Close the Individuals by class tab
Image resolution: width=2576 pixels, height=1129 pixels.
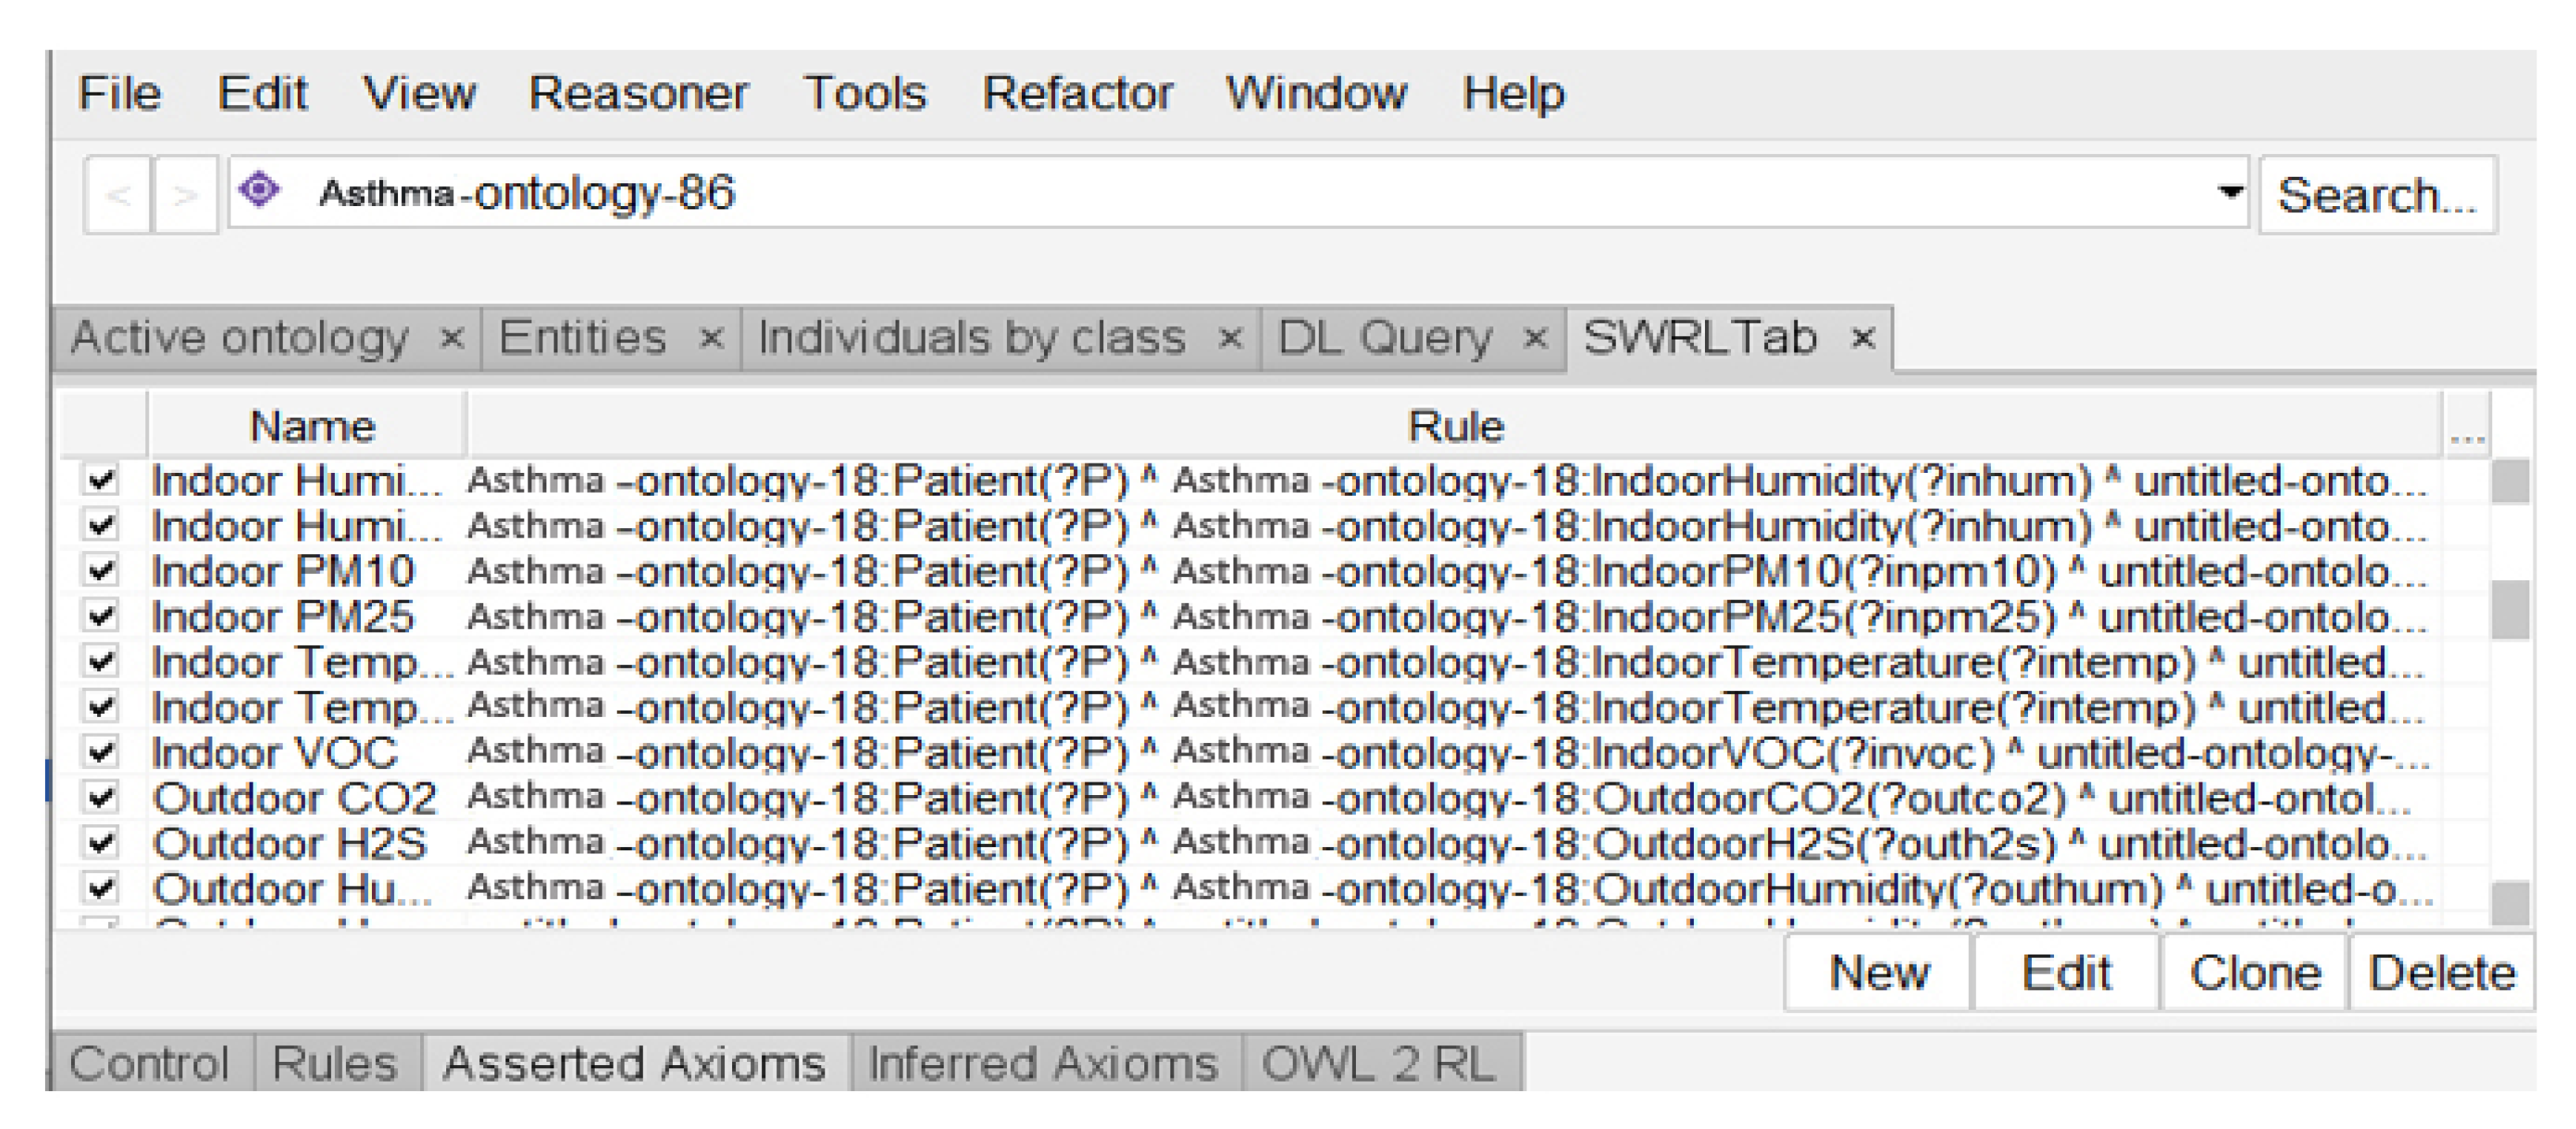pyautogui.click(x=1230, y=338)
